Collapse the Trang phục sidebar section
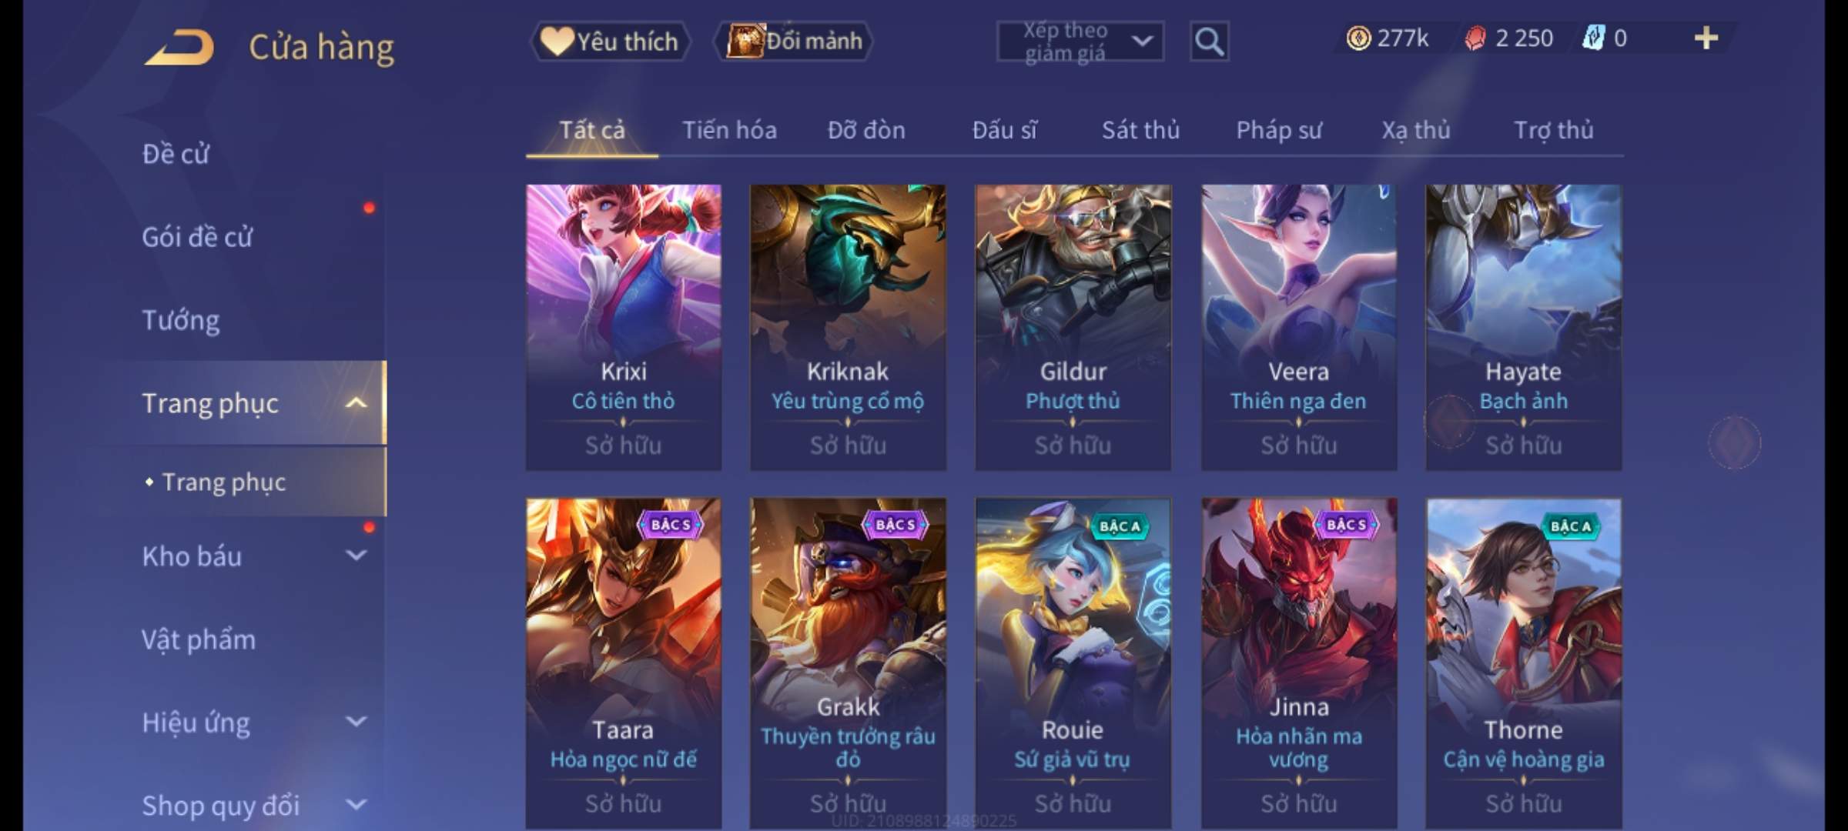1848x831 pixels. (x=356, y=403)
